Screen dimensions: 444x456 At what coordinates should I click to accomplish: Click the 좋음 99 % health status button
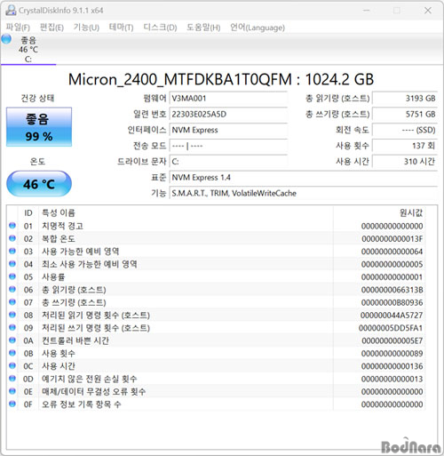click(x=39, y=127)
